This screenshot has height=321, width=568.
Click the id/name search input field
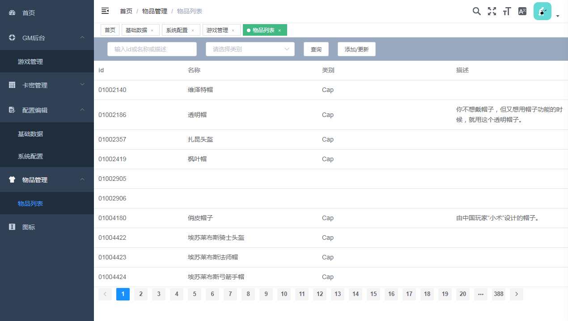pyautogui.click(x=152, y=49)
